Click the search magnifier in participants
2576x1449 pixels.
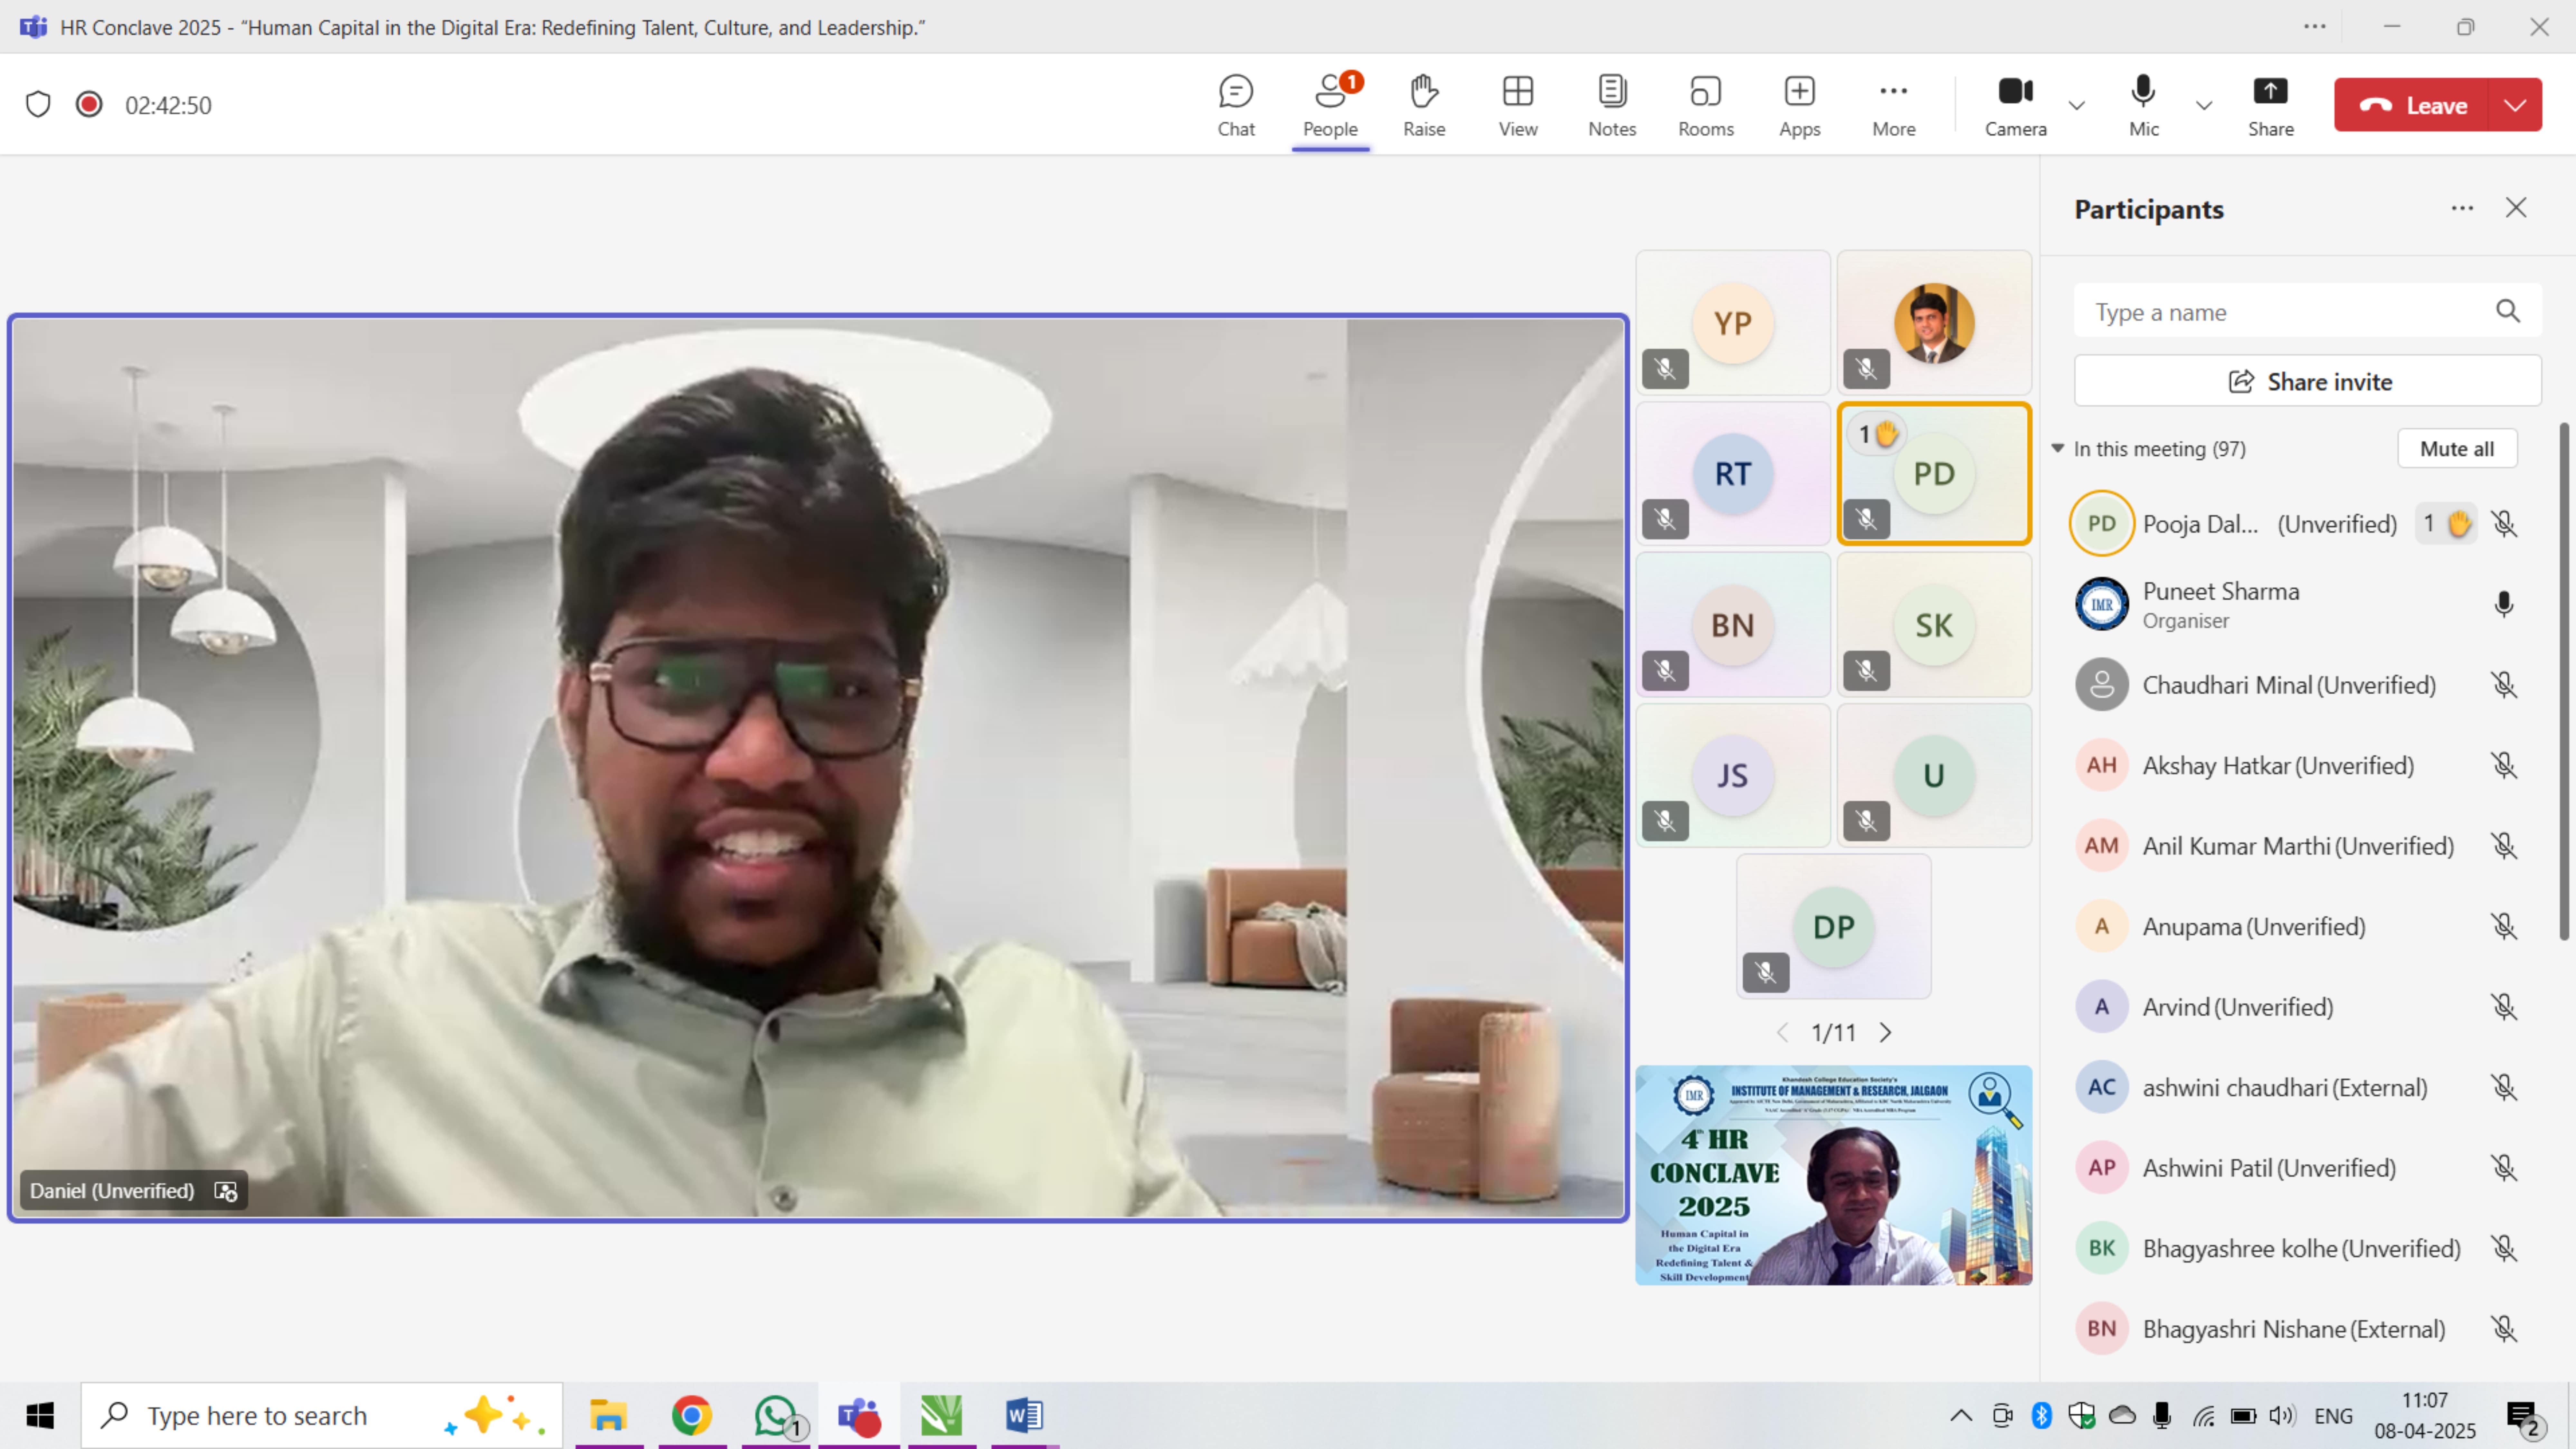[x=2508, y=311]
